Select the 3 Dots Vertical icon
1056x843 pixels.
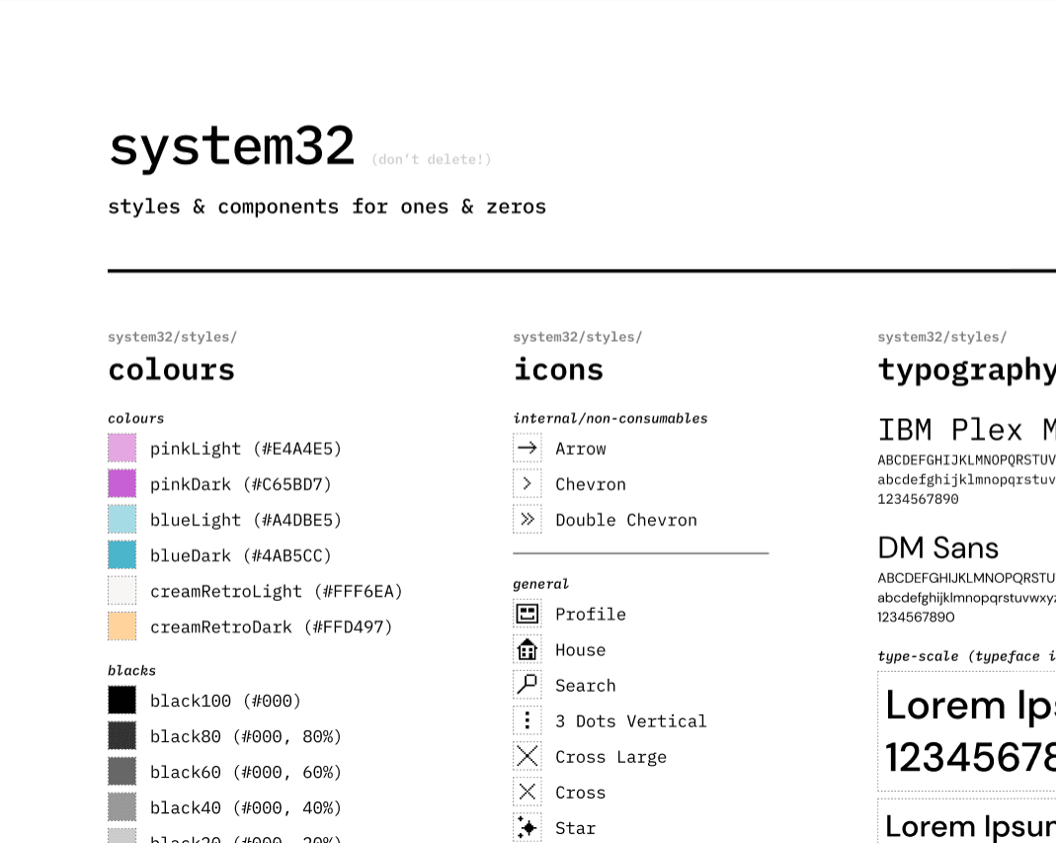(528, 720)
